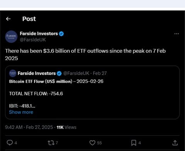Click Farside Investors author name
This screenshot has height=151, width=185.
[39, 34]
